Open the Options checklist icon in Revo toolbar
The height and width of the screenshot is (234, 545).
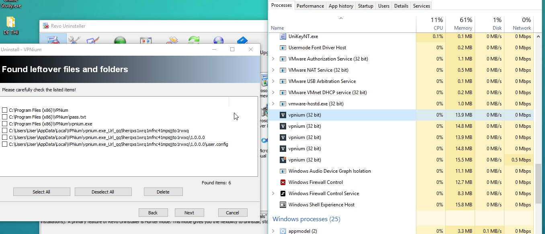click(92, 40)
